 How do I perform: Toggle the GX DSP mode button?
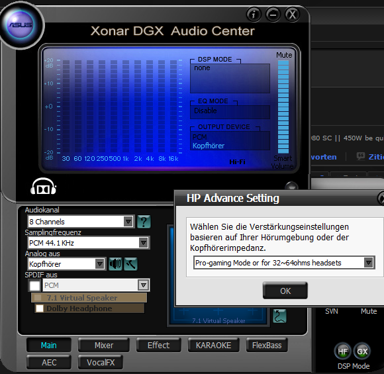pyautogui.click(x=362, y=351)
